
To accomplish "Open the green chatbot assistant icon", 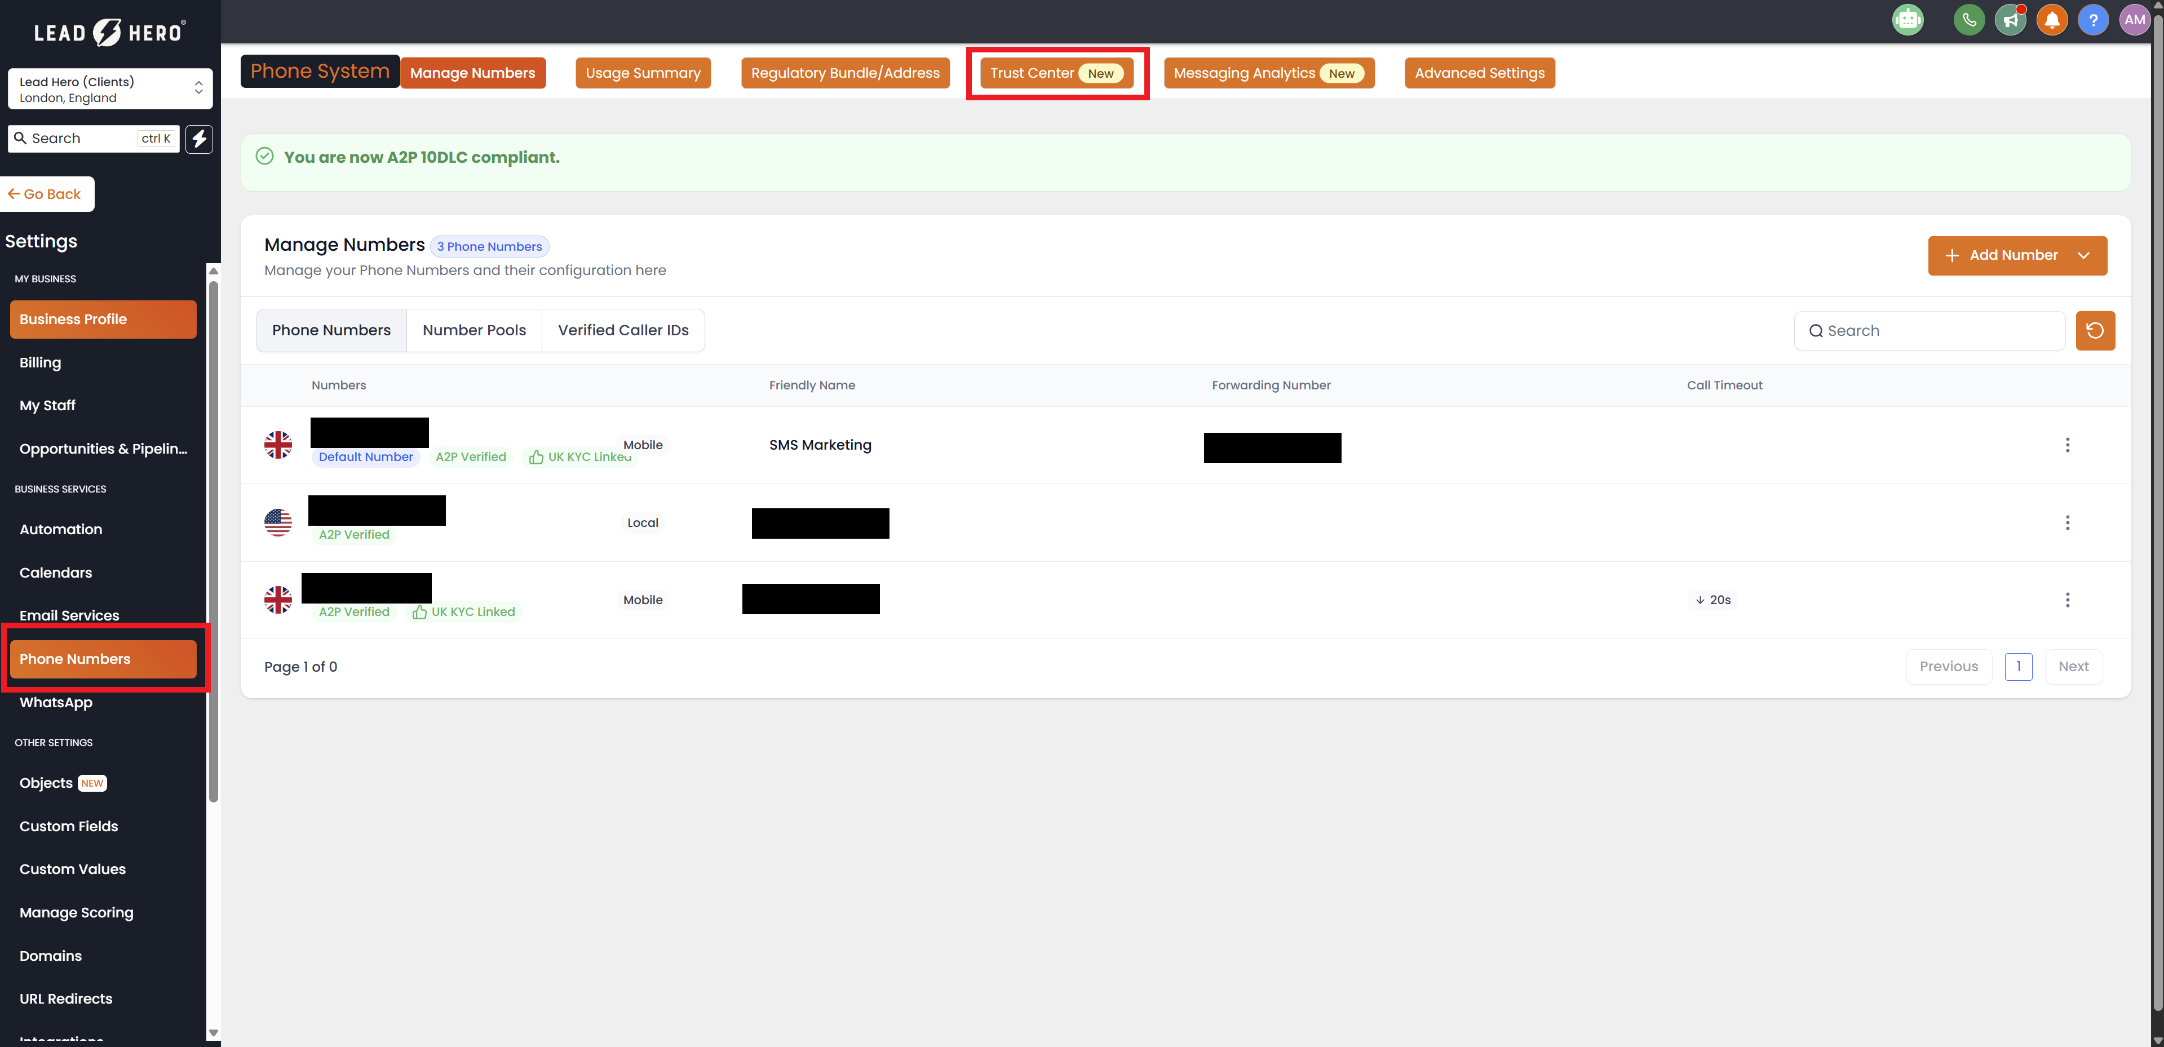I will (x=1907, y=20).
